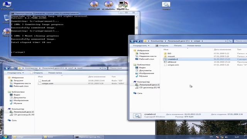Click the volume icon in system tray
This screenshot has width=247, height=139.
click(227, 137)
